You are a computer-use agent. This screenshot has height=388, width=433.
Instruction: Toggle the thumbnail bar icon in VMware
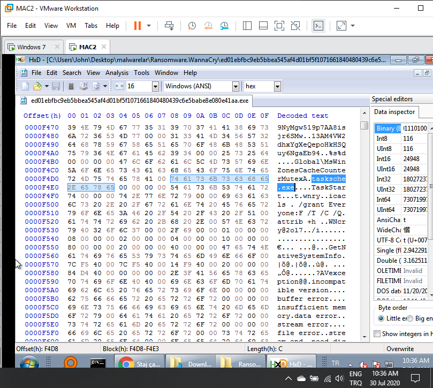pyautogui.click(x=263, y=26)
